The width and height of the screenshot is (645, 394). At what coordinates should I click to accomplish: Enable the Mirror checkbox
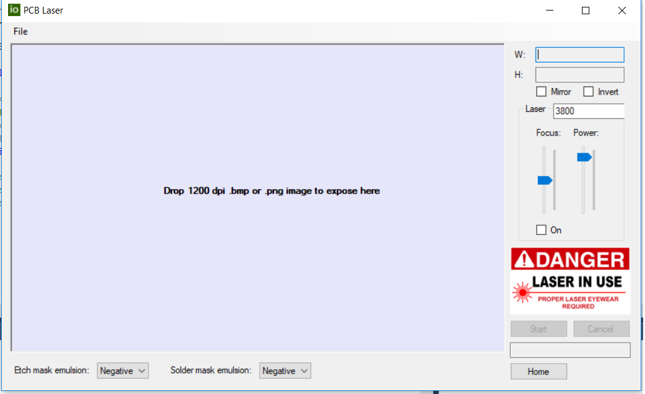point(542,92)
